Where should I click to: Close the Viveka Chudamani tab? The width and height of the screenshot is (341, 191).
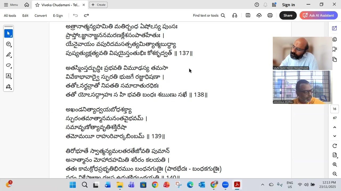84,5
